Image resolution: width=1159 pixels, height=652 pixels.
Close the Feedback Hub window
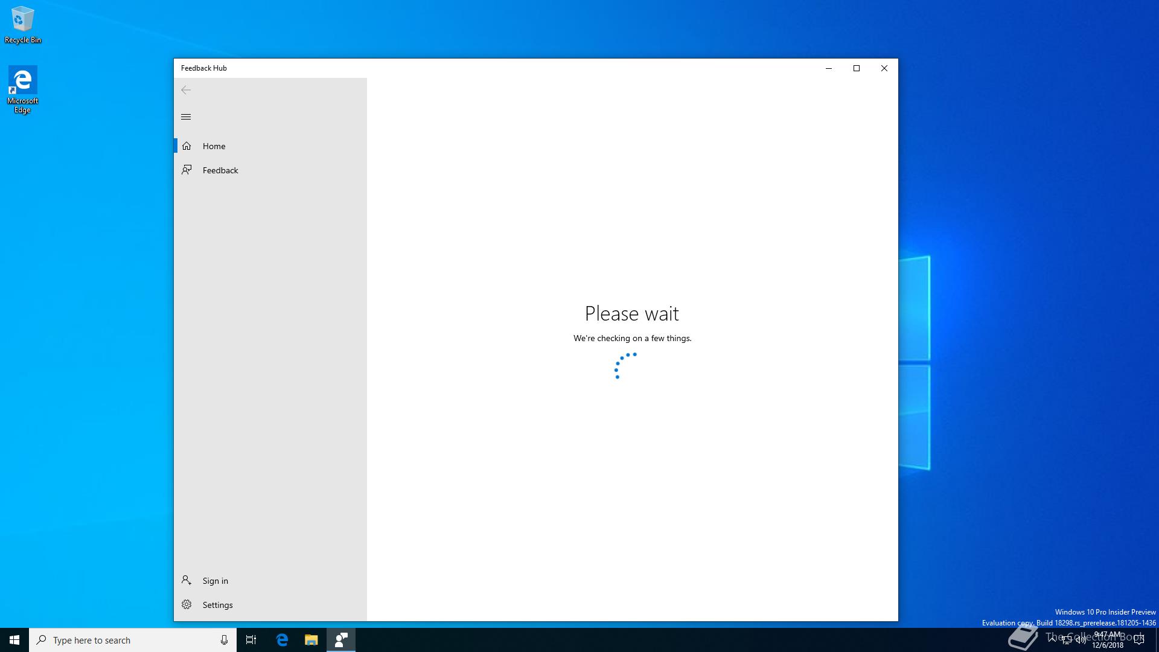884,68
